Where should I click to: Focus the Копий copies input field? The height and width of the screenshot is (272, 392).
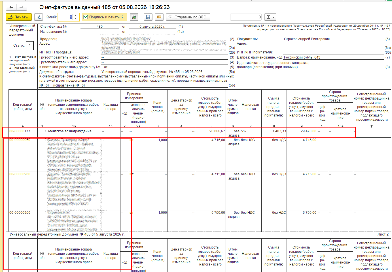tap(65, 17)
